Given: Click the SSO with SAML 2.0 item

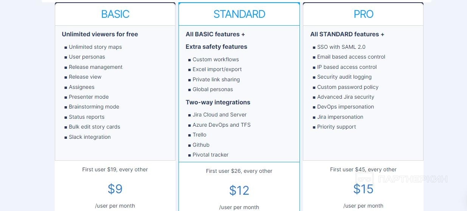Looking at the screenshot, I should click(341, 47).
